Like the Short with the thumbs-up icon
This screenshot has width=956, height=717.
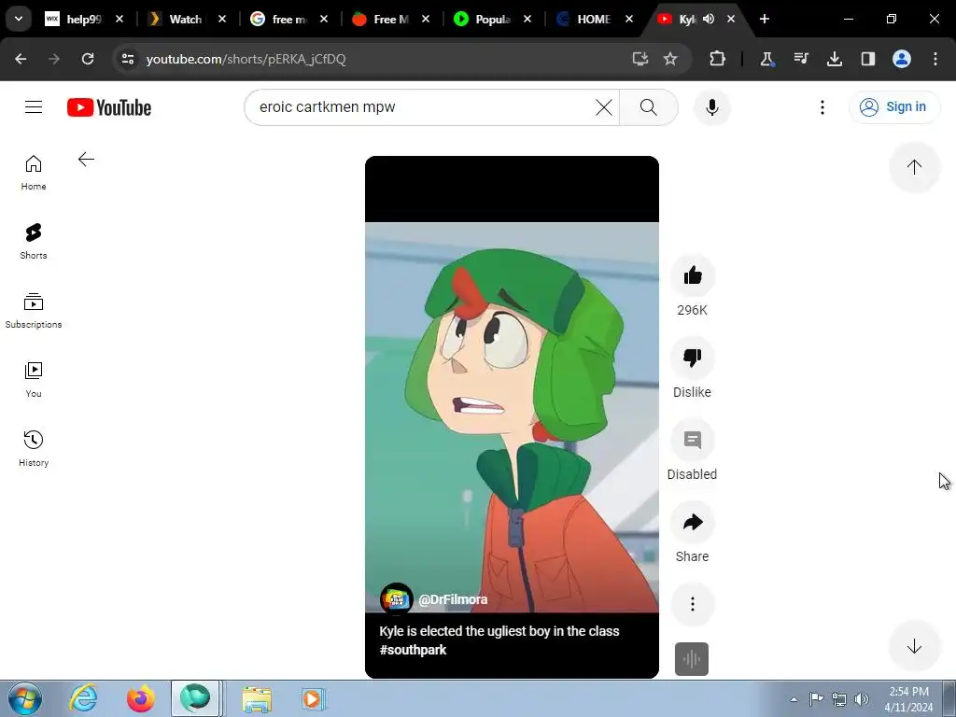click(x=692, y=276)
